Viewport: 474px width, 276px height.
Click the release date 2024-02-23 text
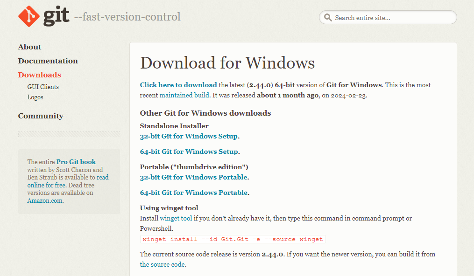[348, 95]
